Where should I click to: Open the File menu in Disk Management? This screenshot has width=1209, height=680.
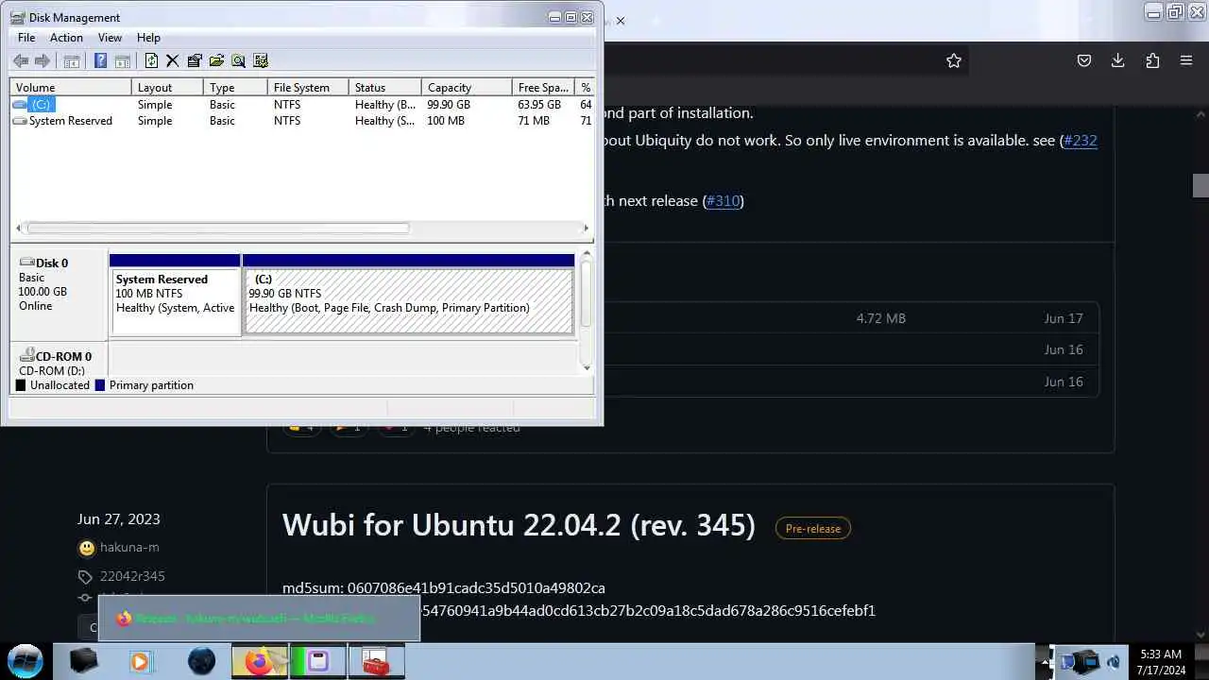click(26, 38)
